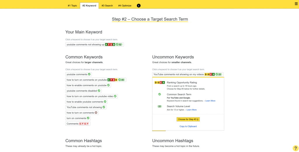Click the Copy to Clipboard link
Image resolution: width=299 pixels, height=152 pixels.
point(188,126)
